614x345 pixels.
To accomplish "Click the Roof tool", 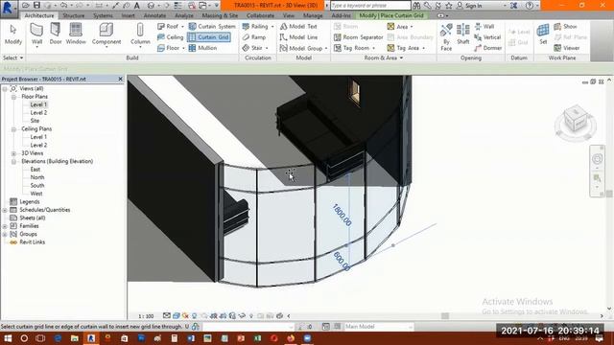I will point(169,26).
